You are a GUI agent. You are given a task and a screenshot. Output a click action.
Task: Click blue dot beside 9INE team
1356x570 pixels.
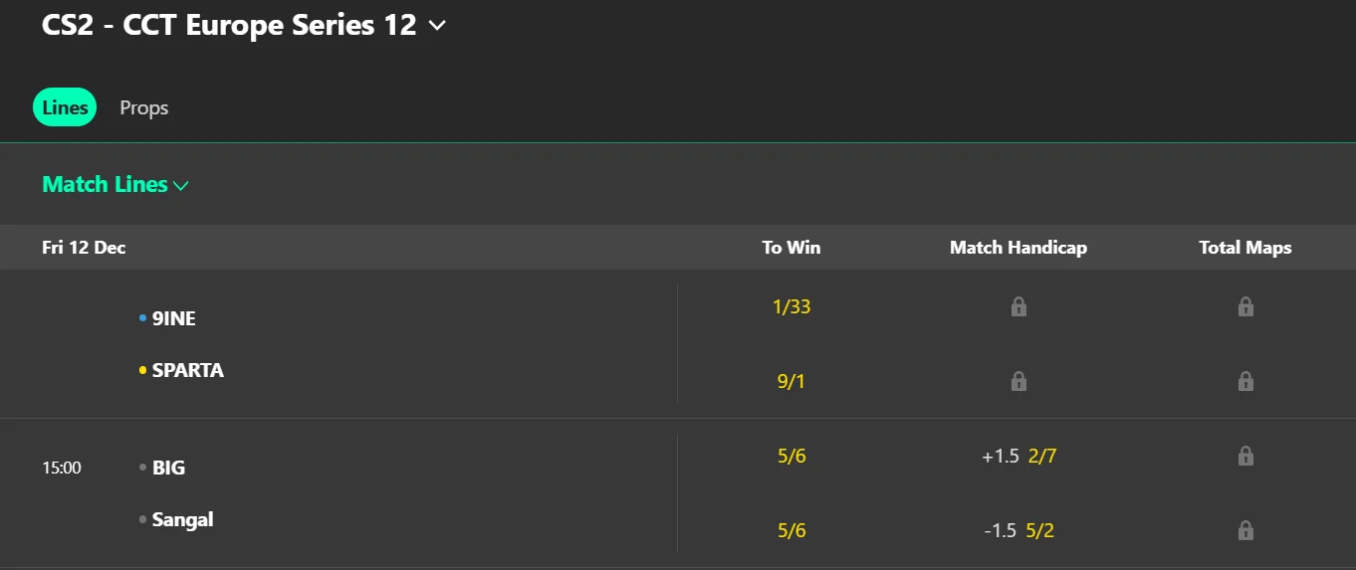pos(143,318)
